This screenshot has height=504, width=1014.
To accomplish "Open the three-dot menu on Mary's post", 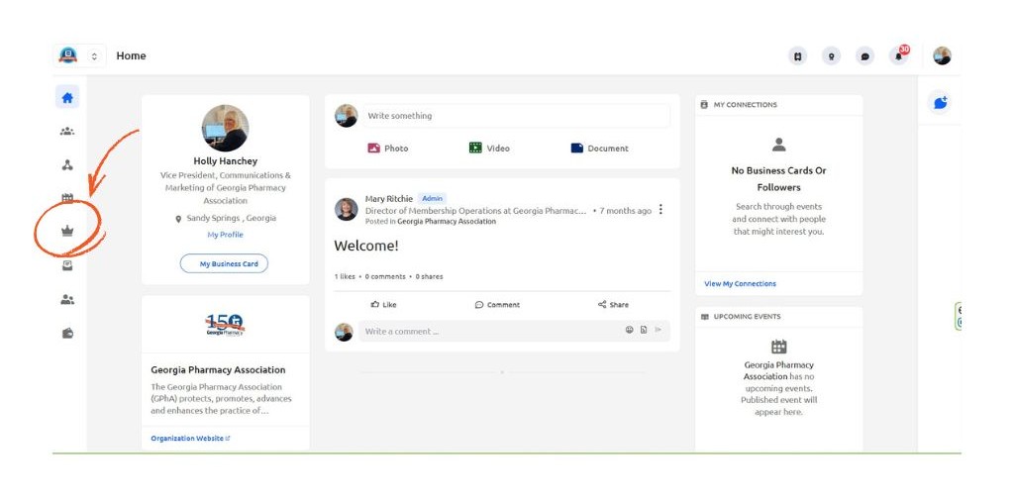I will tap(660, 210).
